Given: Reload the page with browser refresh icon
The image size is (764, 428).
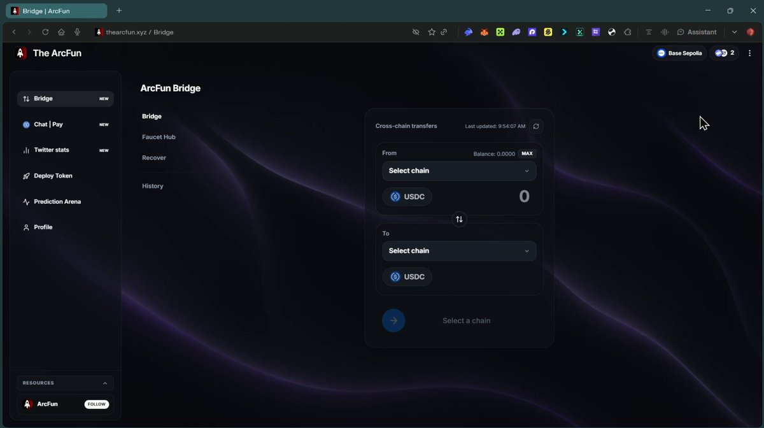Looking at the screenshot, I should pos(45,32).
